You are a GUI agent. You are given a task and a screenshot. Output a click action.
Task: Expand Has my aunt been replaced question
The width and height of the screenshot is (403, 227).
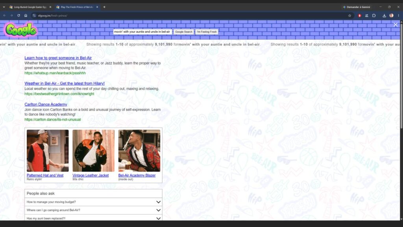(x=93, y=218)
